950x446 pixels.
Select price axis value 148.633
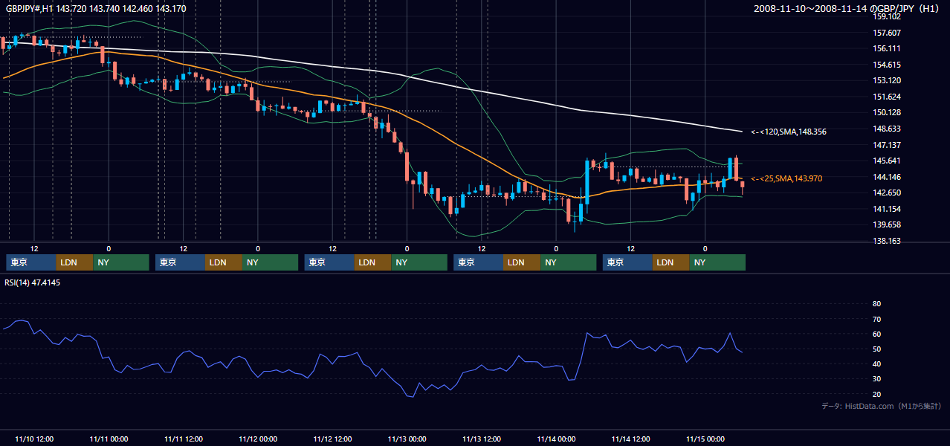(888, 129)
